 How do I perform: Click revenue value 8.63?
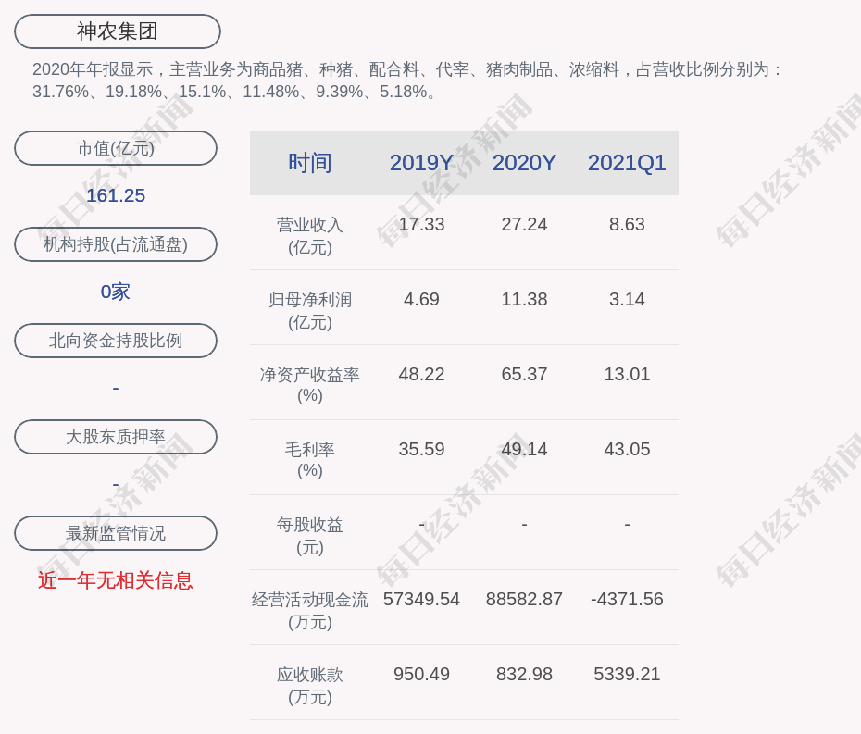tap(627, 225)
